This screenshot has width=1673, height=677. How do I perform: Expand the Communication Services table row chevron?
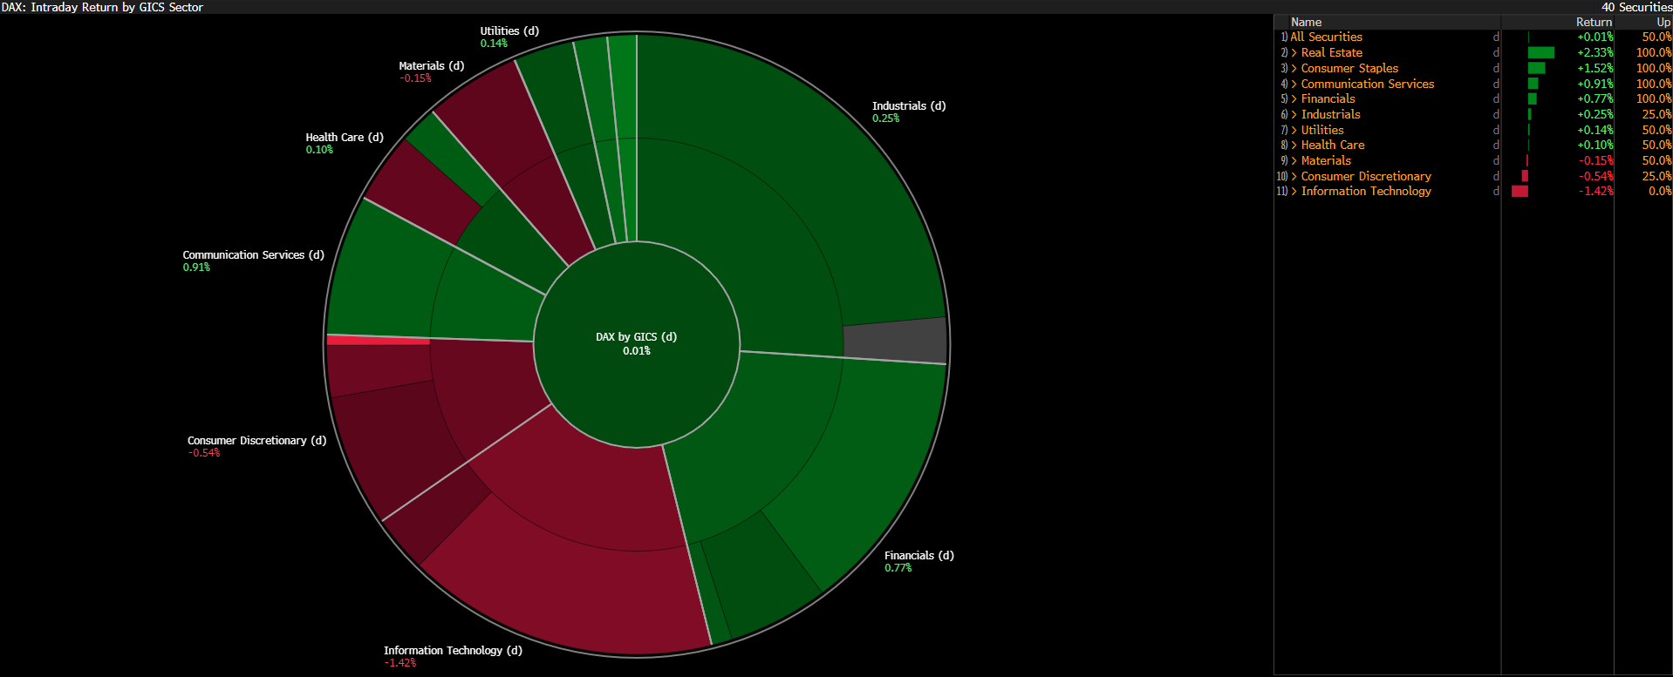click(x=1294, y=85)
